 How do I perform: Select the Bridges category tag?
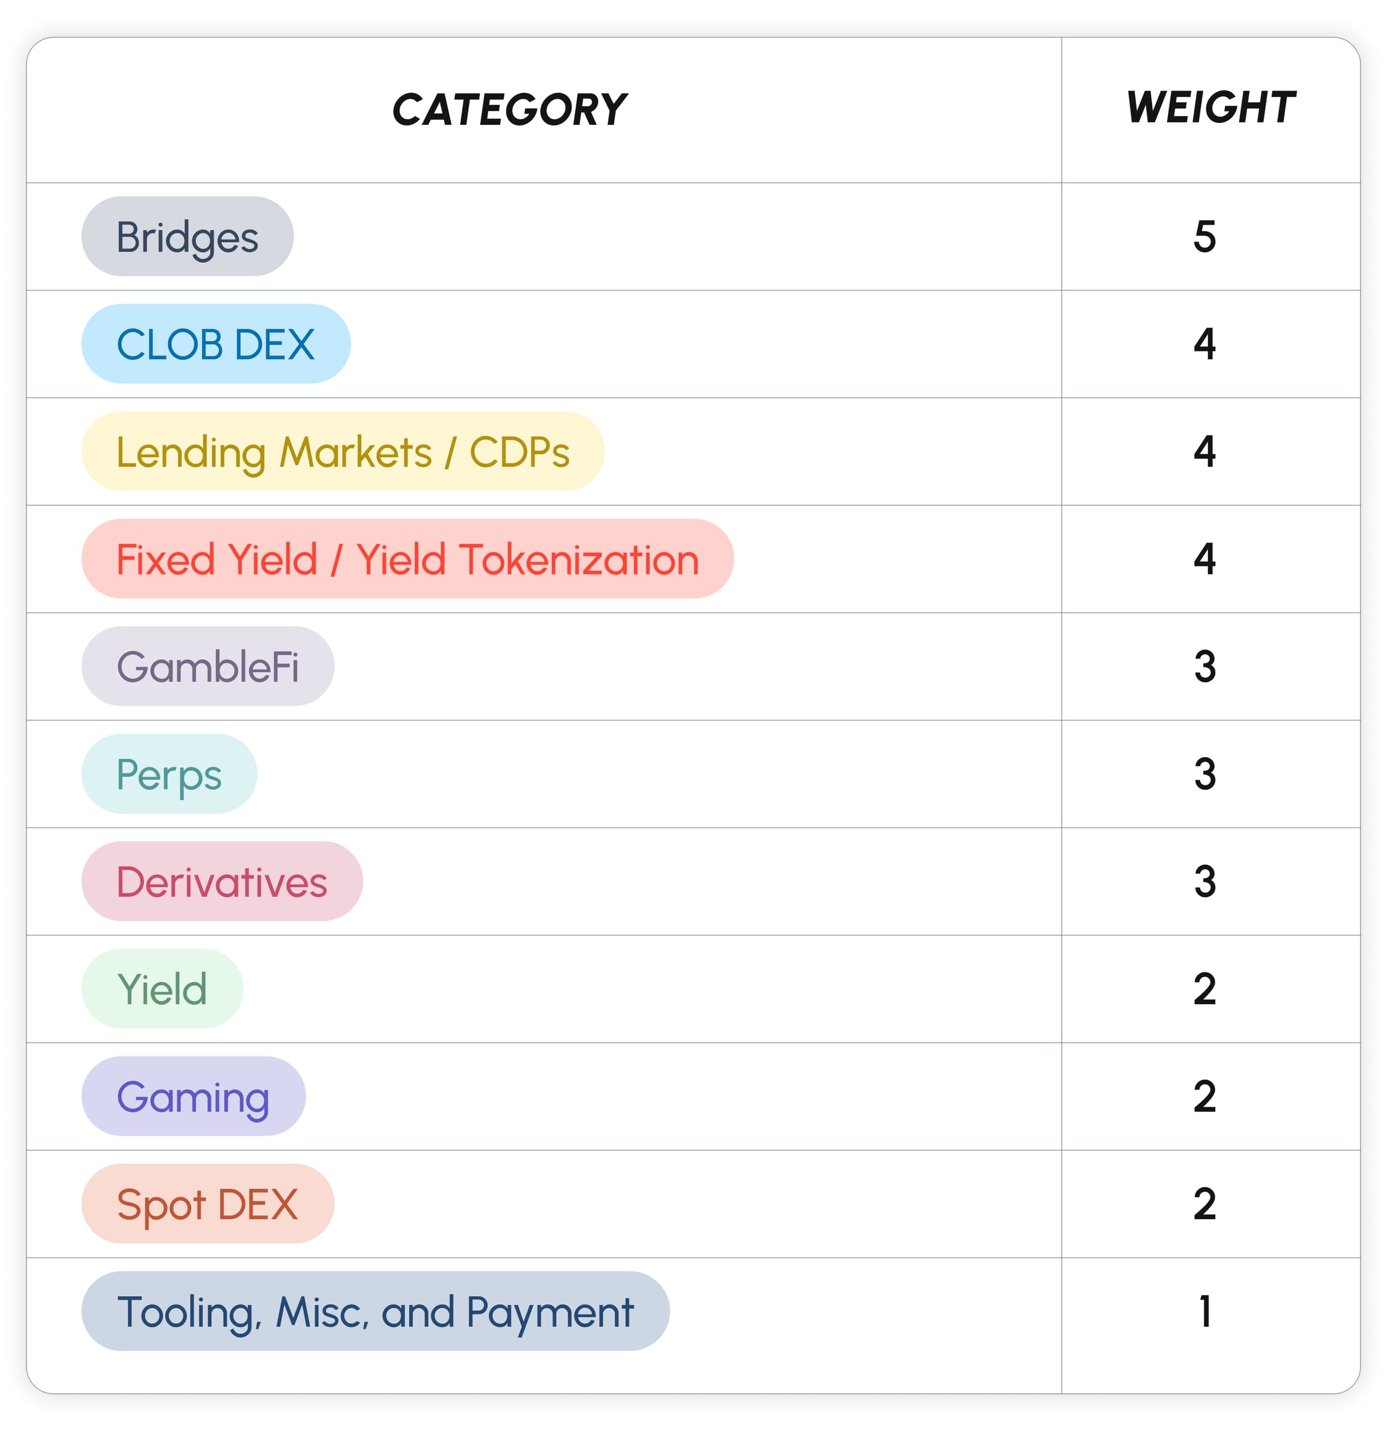[x=187, y=237]
